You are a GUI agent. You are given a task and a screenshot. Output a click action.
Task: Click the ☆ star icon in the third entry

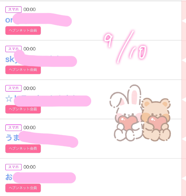(x=9, y=98)
